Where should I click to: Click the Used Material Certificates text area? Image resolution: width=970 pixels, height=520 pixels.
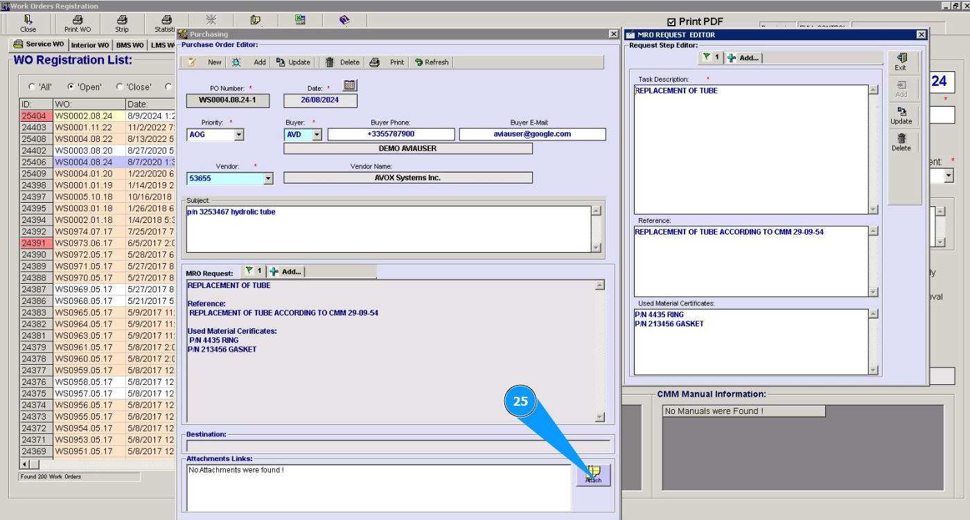click(751, 342)
